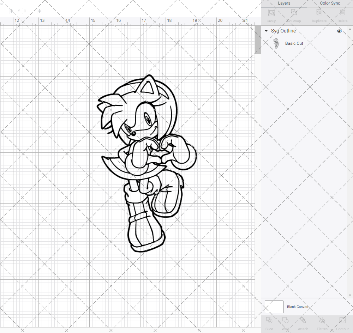This screenshot has height=333, width=353.
Task: Switch to the Color Sync tab
Action: (x=330, y=3)
